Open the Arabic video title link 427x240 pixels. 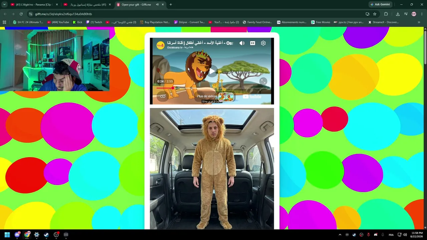[x=200, y=43]
